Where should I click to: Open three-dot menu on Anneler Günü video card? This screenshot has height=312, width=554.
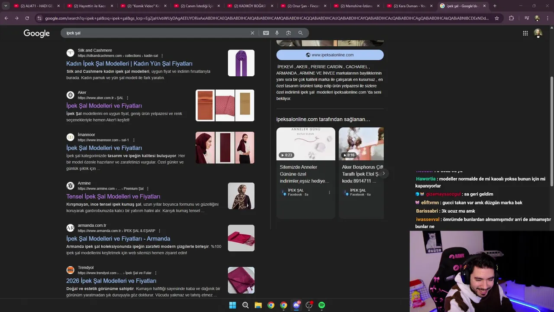click(x=329, y=192)
